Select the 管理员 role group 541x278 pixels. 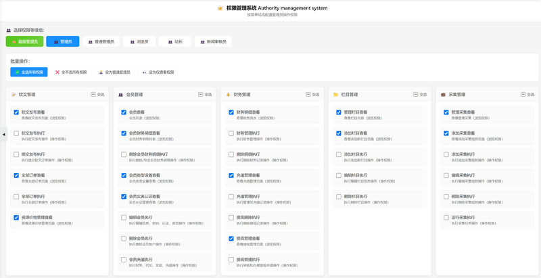pyautogui.click(x=63, y=41)
